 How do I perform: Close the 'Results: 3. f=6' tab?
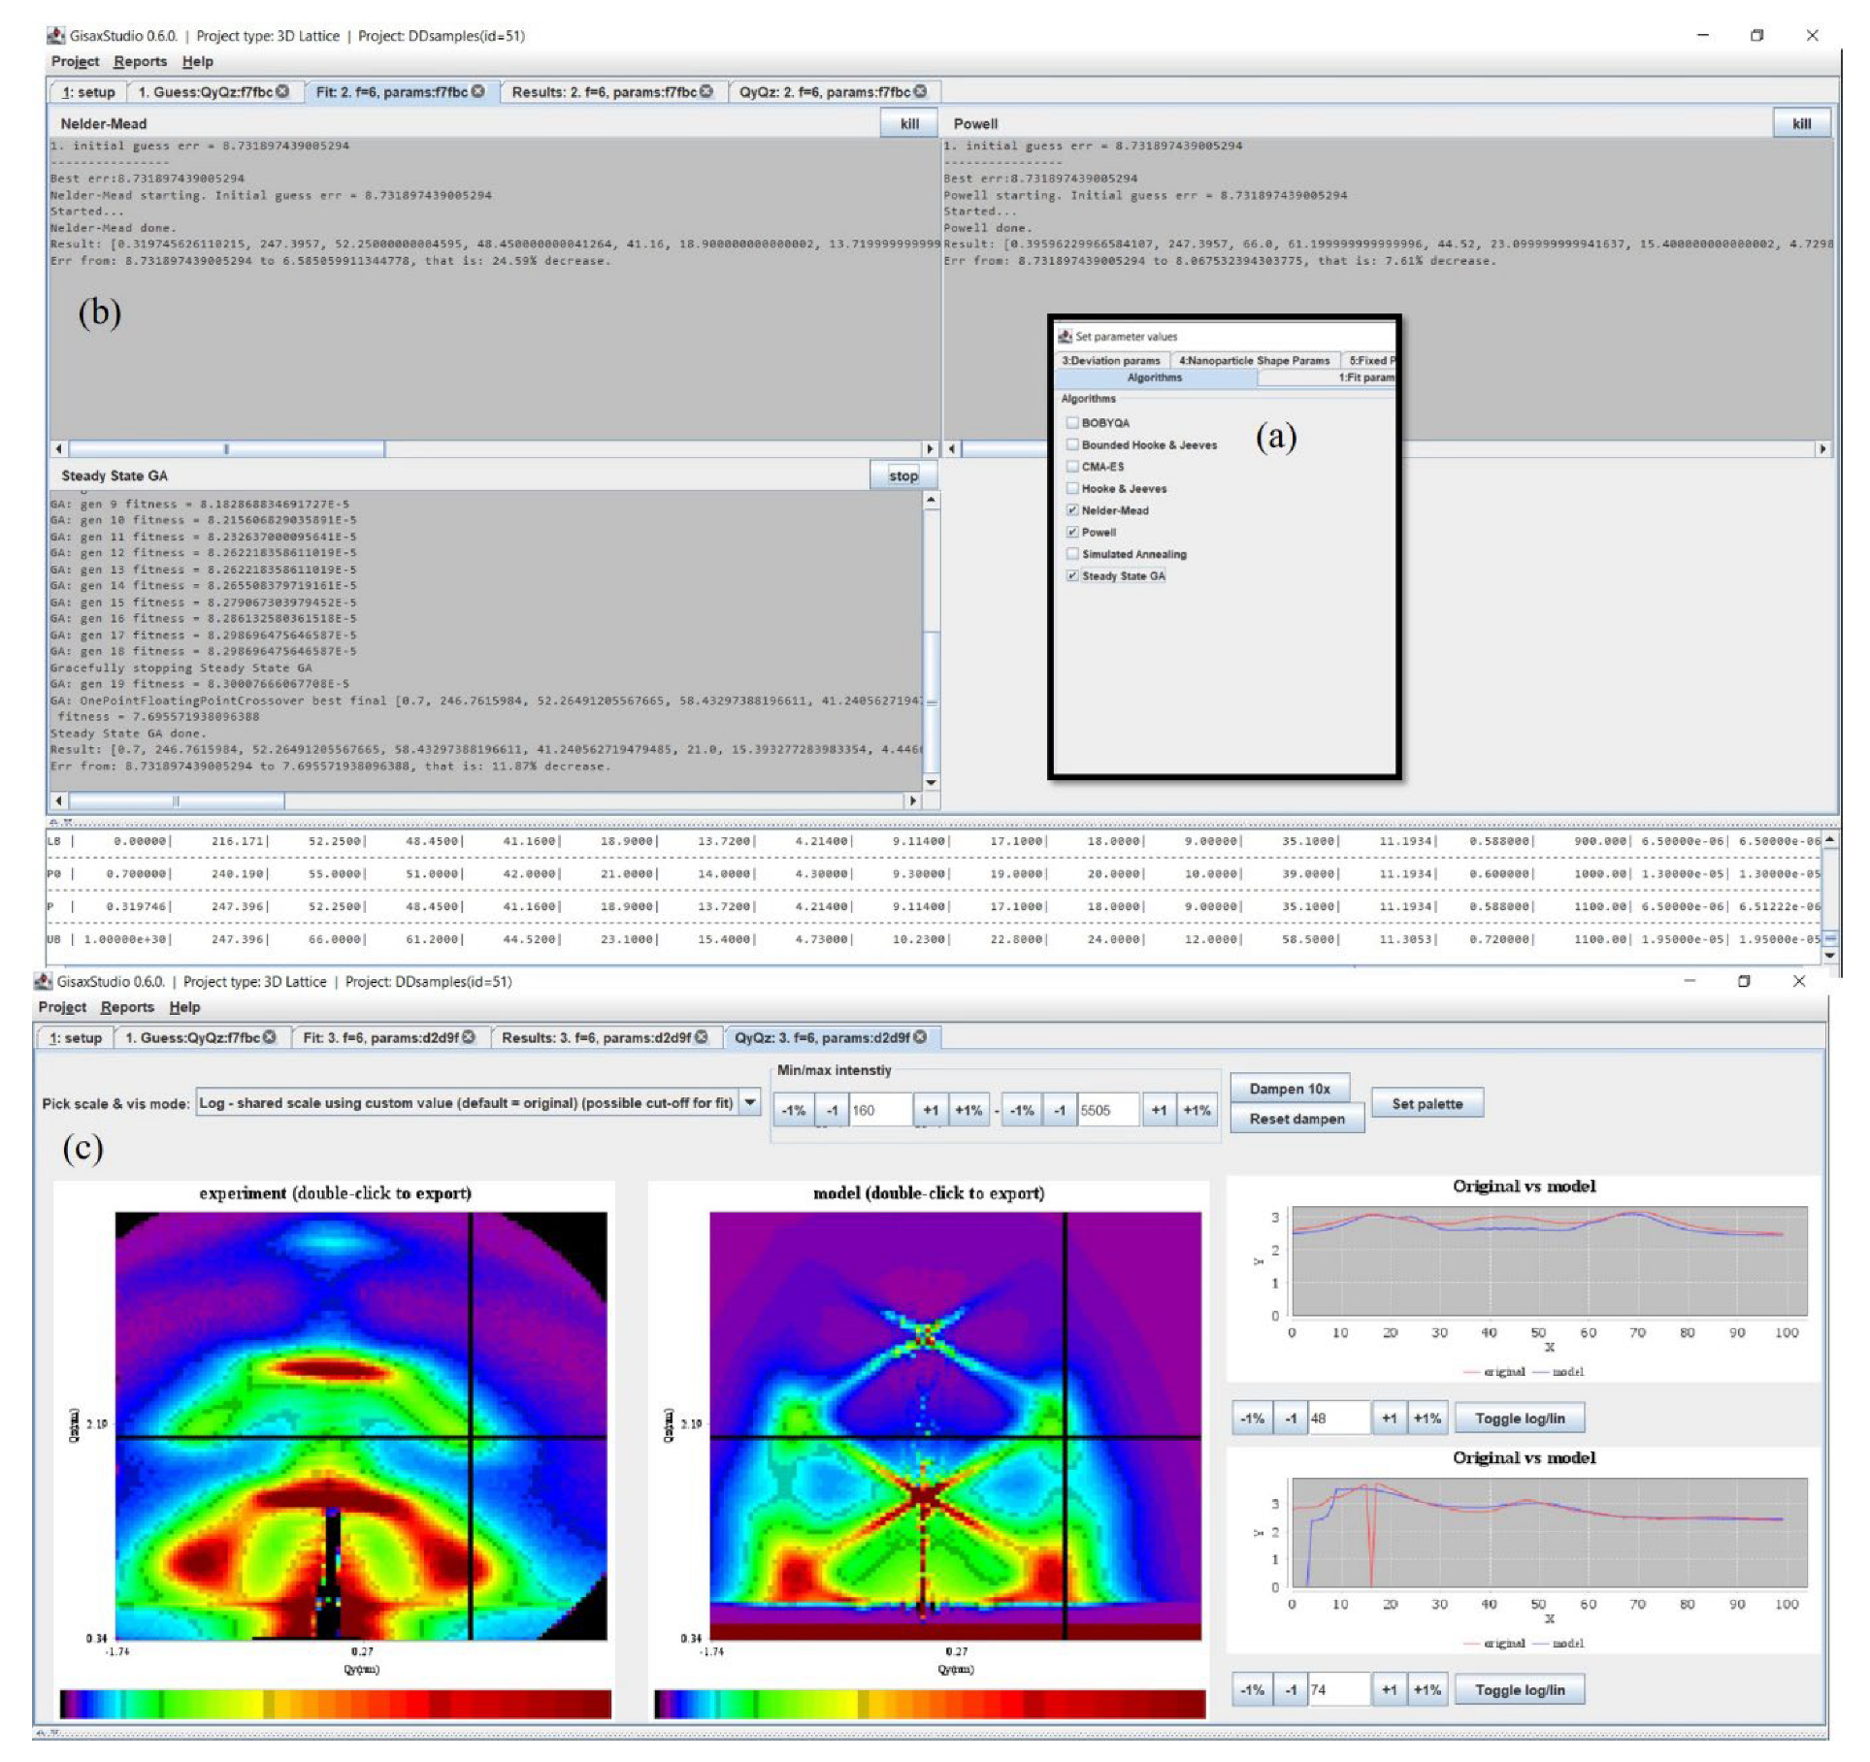[701, 1036]
